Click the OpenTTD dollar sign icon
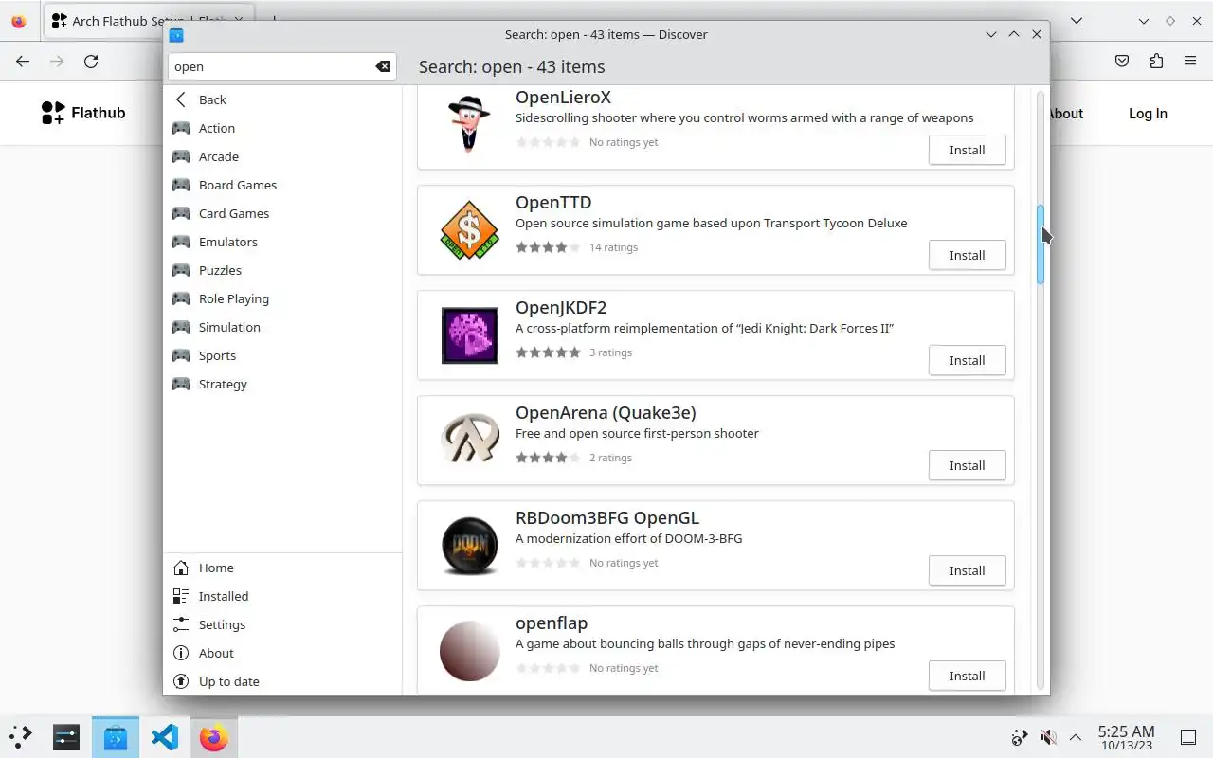 click(x=469, y=230)
